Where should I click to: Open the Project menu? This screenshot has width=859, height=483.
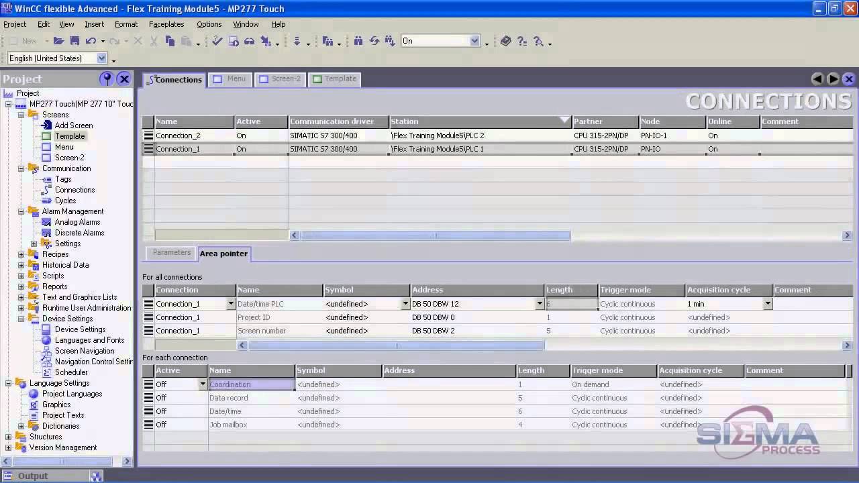(15, 24)
